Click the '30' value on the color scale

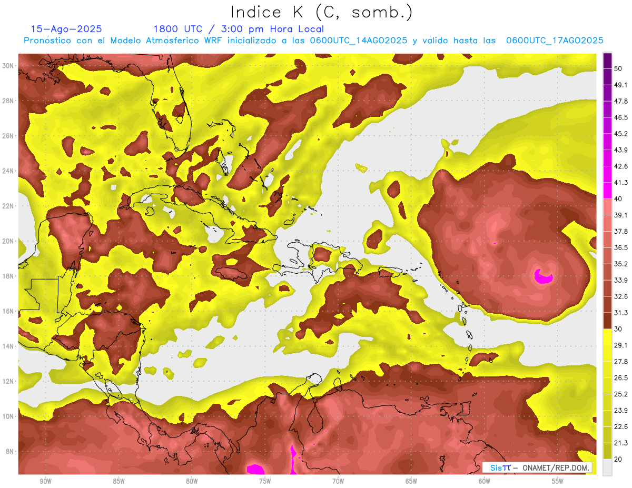click(618, 329)
